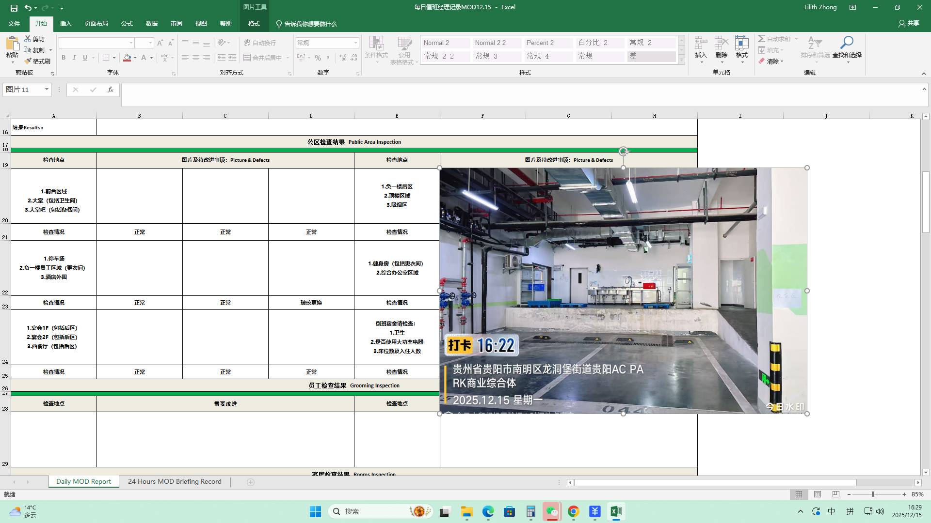Toggle Bold formatting button
The width and height of the screenshot is (931, 523).
click(64, 58)
